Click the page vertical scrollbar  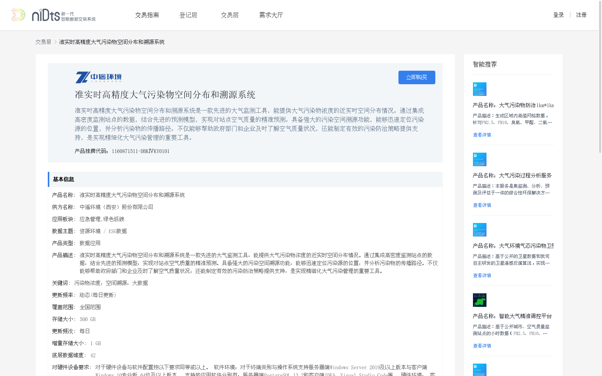tap(600, 77)
